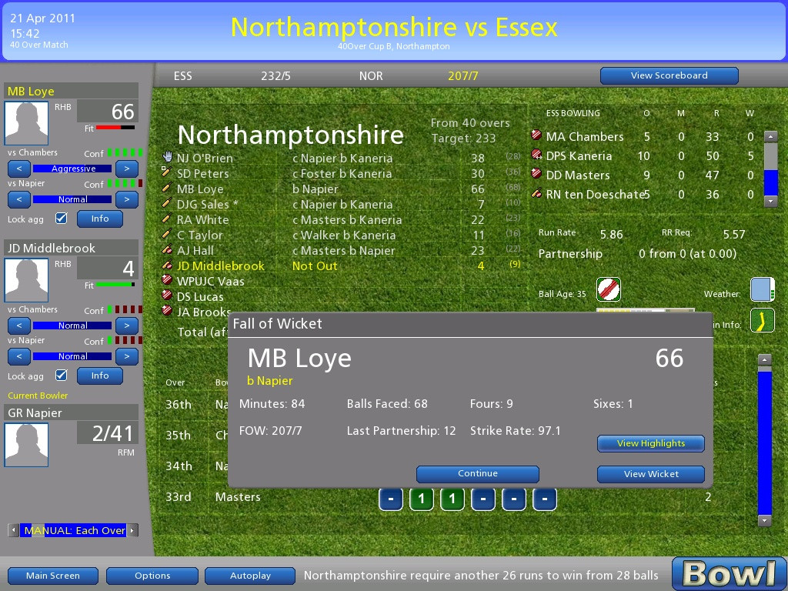Click ESS score 232/5
Image resolution: width=788 pixels, height=591 pixels.
point(275,76)
